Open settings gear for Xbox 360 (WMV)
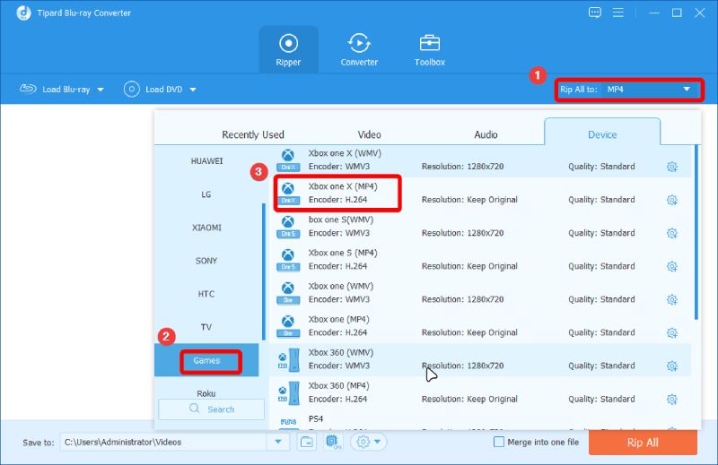Screen dimensions: 718x465 click(671, 366)
